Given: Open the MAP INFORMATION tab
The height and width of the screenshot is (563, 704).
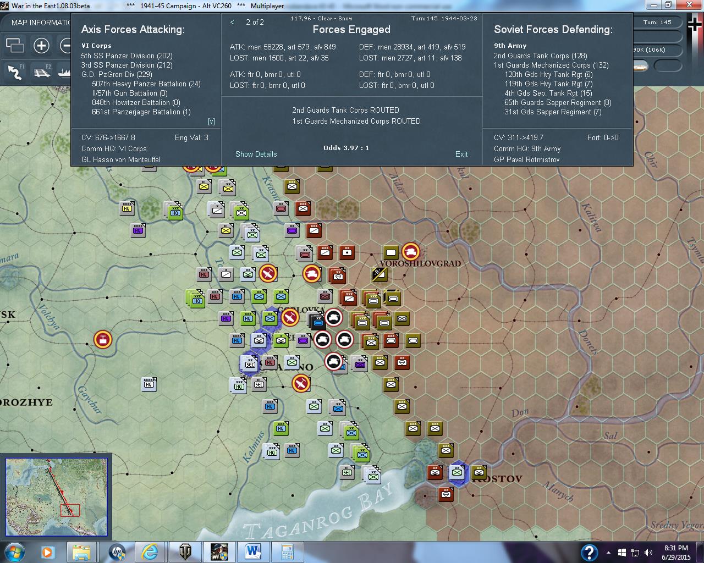Looking at the screenshot, I should pos(41,23).
